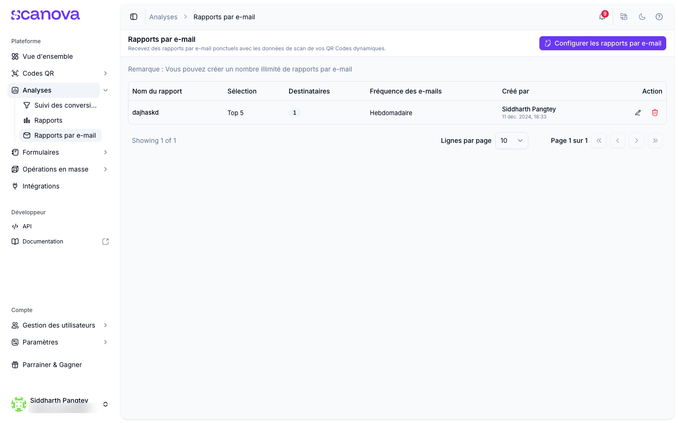This screenshot has height=423, width=678.
Task: Click the Destinataires count badge 1
Action: 295,113
